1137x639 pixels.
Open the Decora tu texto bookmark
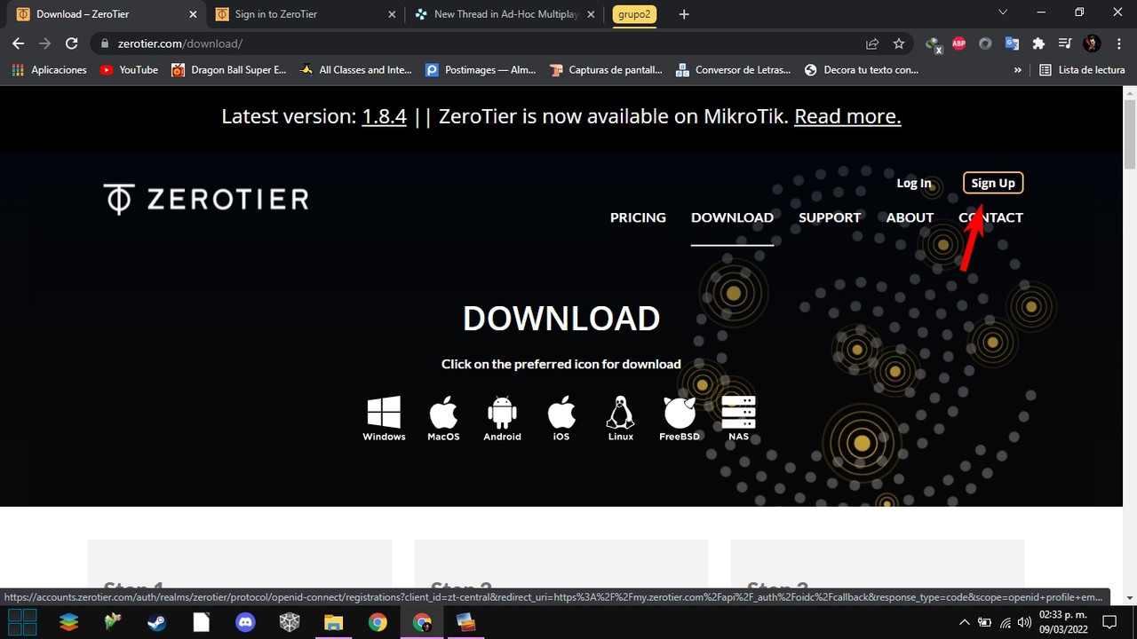[862, 70]
